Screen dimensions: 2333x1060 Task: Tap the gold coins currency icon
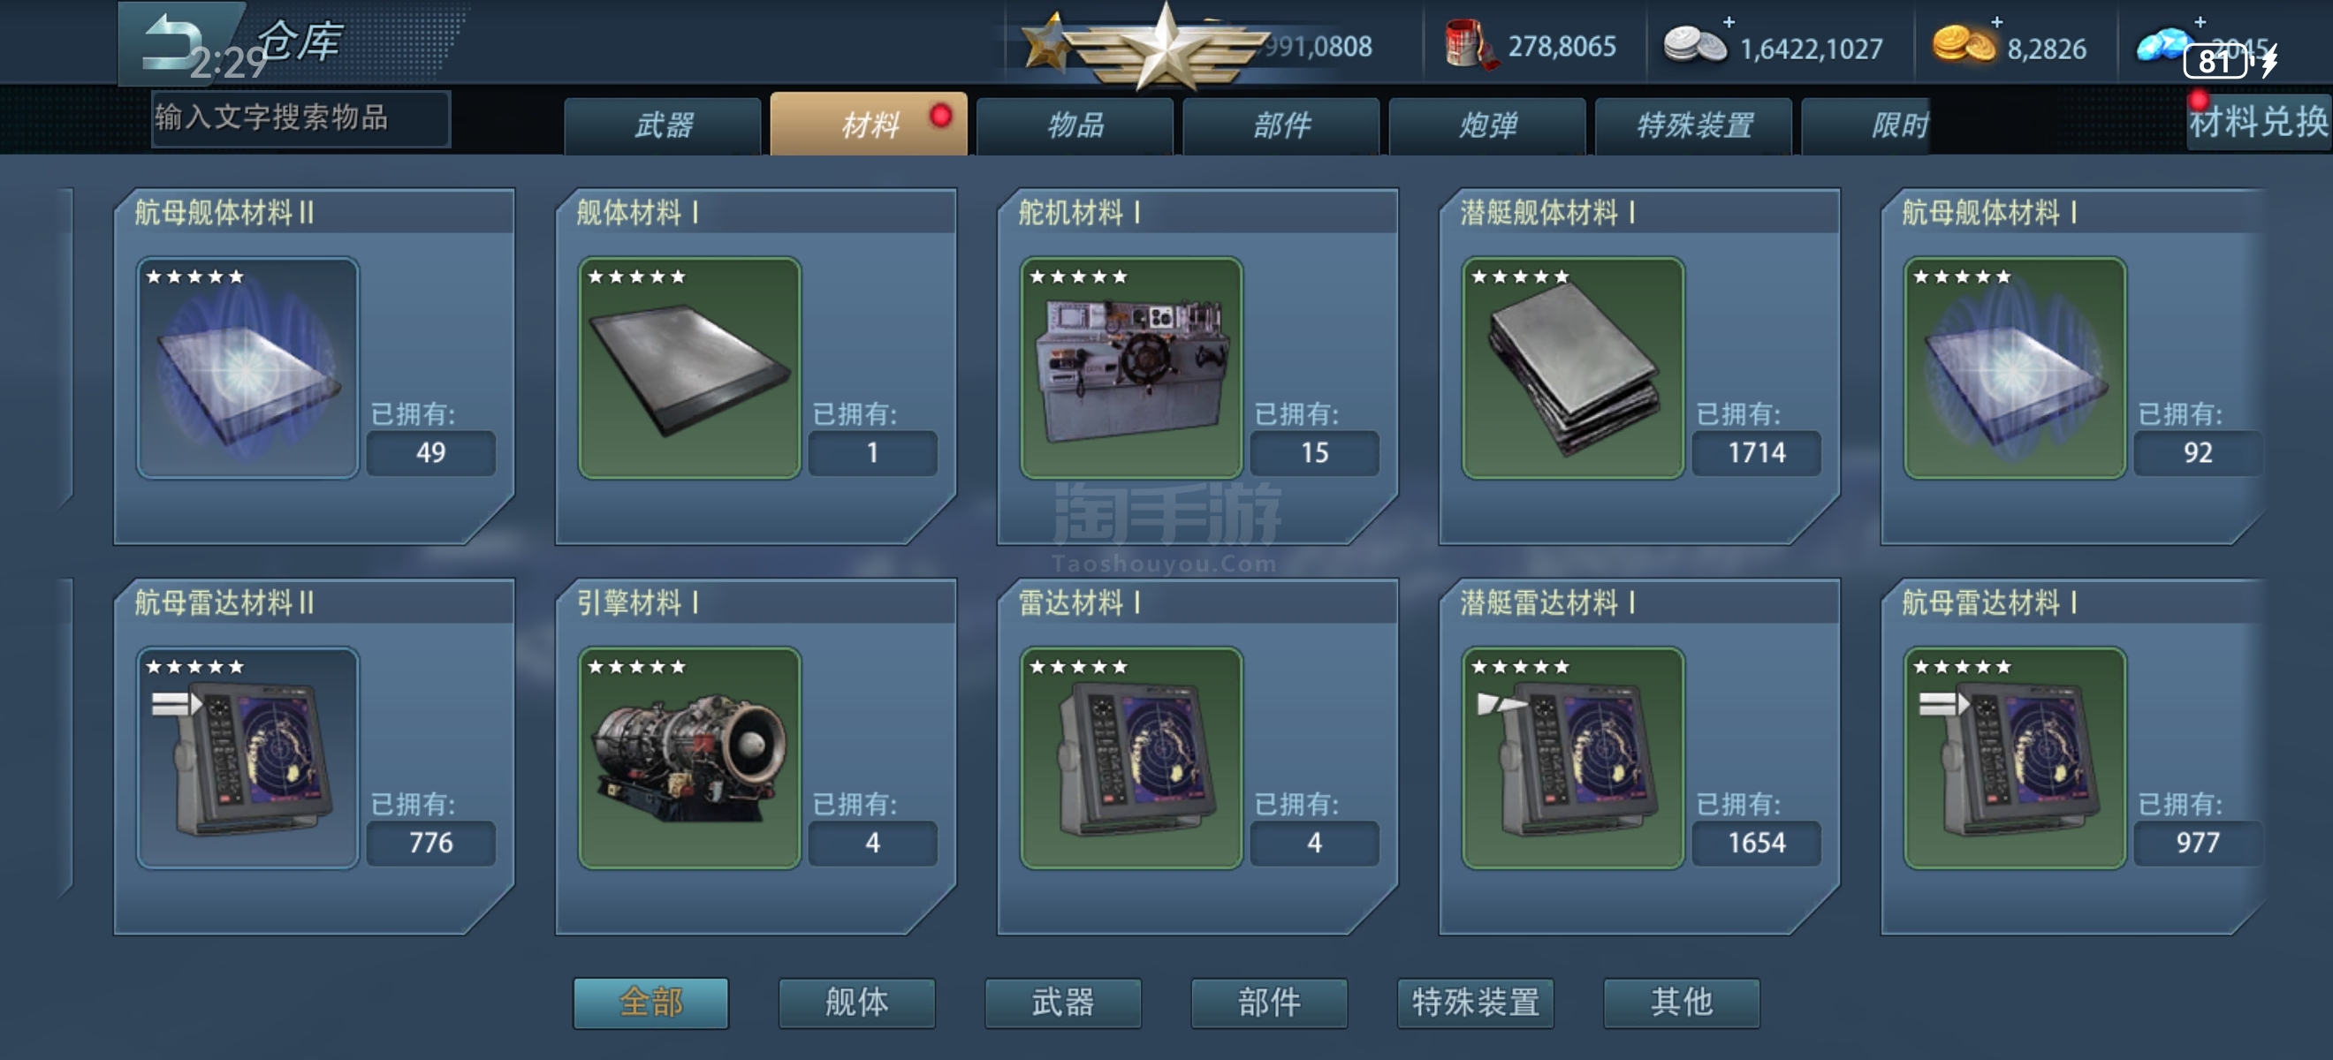pyautogui.click(x=1964, y=44)
